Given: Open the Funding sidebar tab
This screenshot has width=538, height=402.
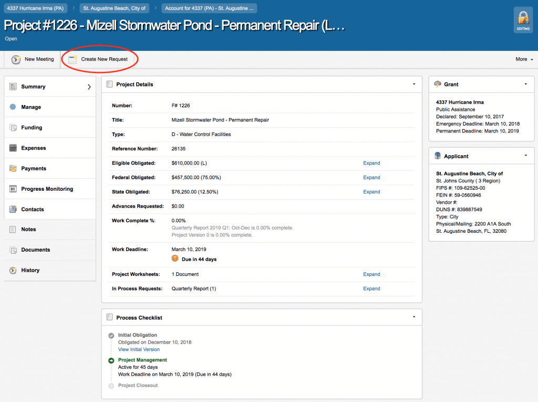Looking at the screenshot, I should 32,128.
